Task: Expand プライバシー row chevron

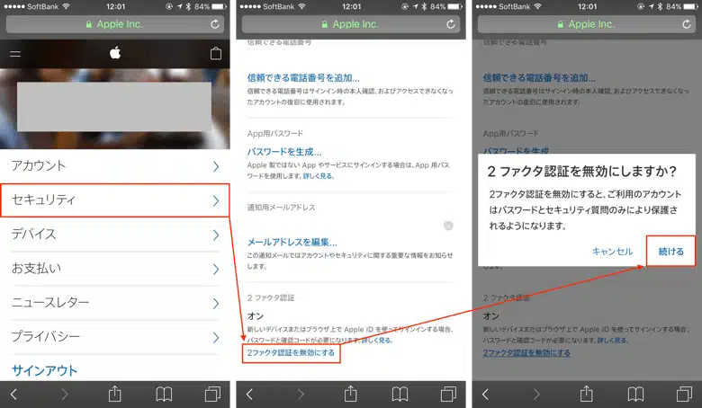Action: click(216, 337)
